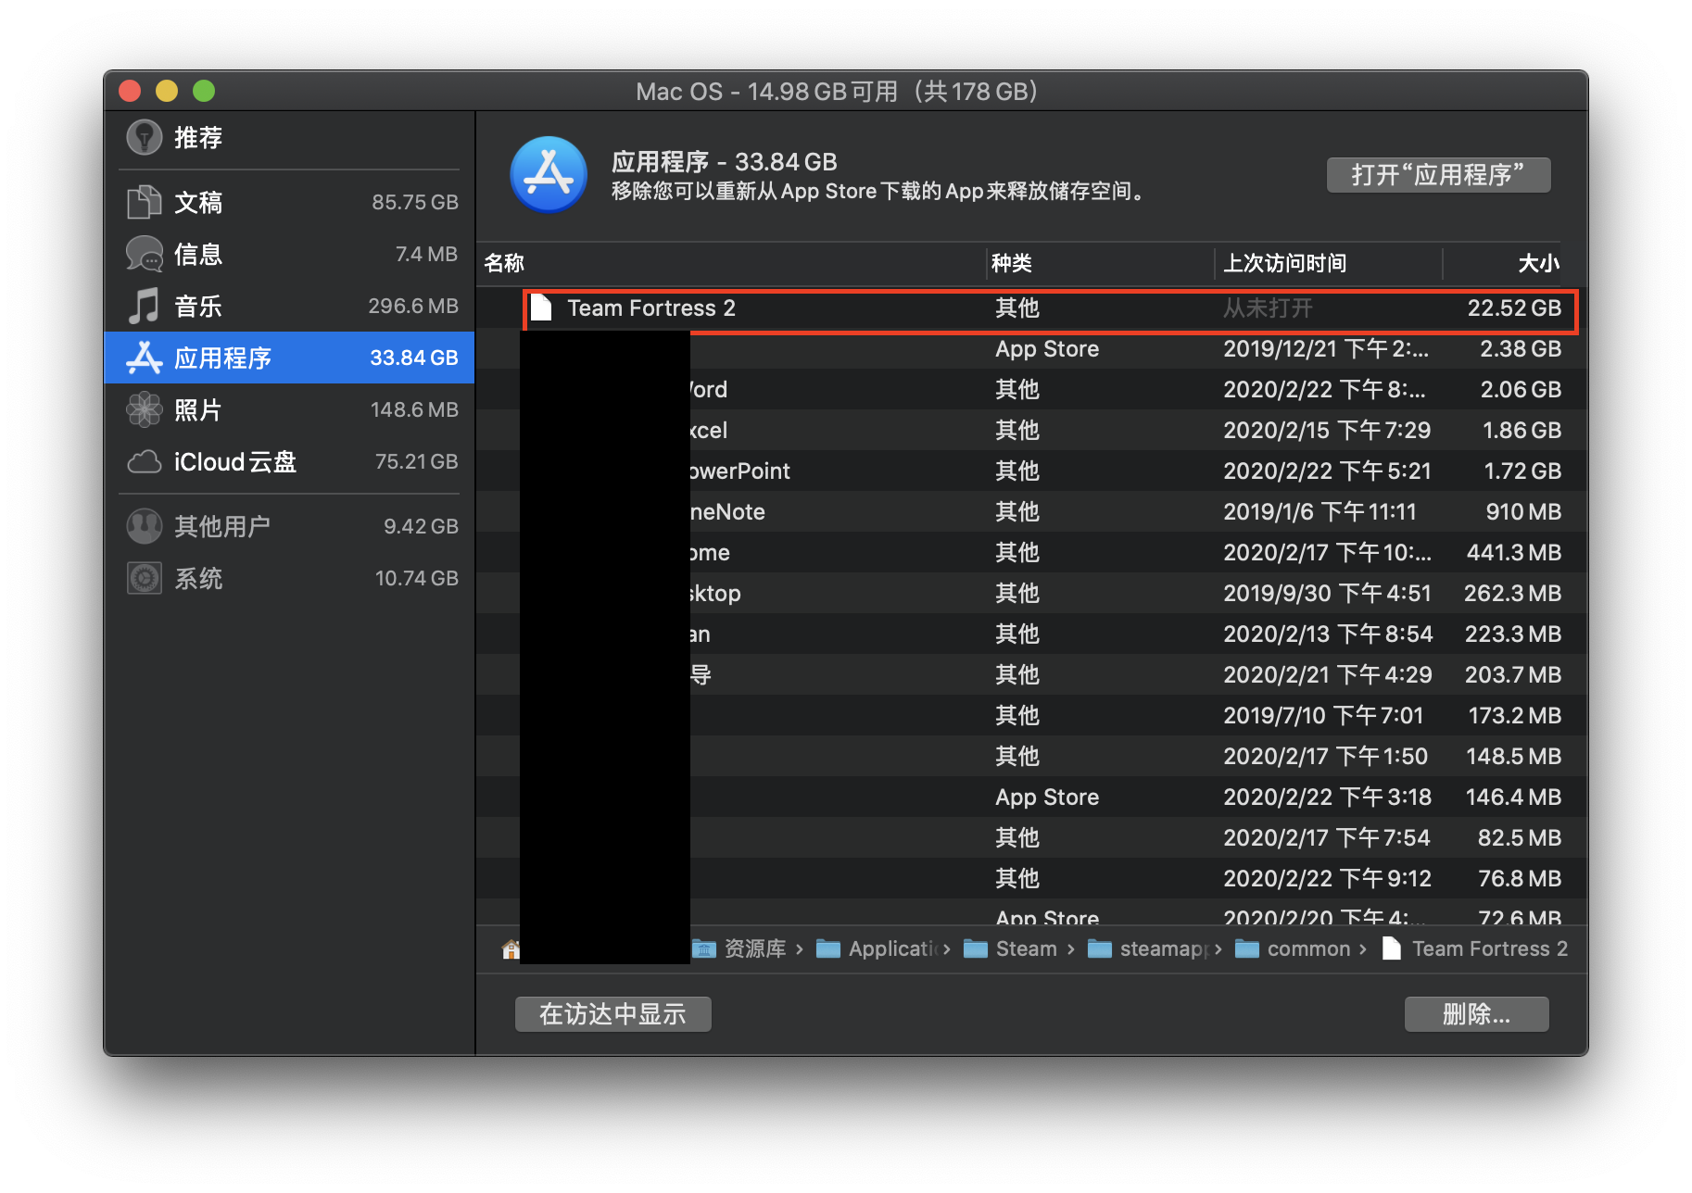Screen dimensions: 1692x1193
Task: Select the Music note icon
Action: (144, 306)
